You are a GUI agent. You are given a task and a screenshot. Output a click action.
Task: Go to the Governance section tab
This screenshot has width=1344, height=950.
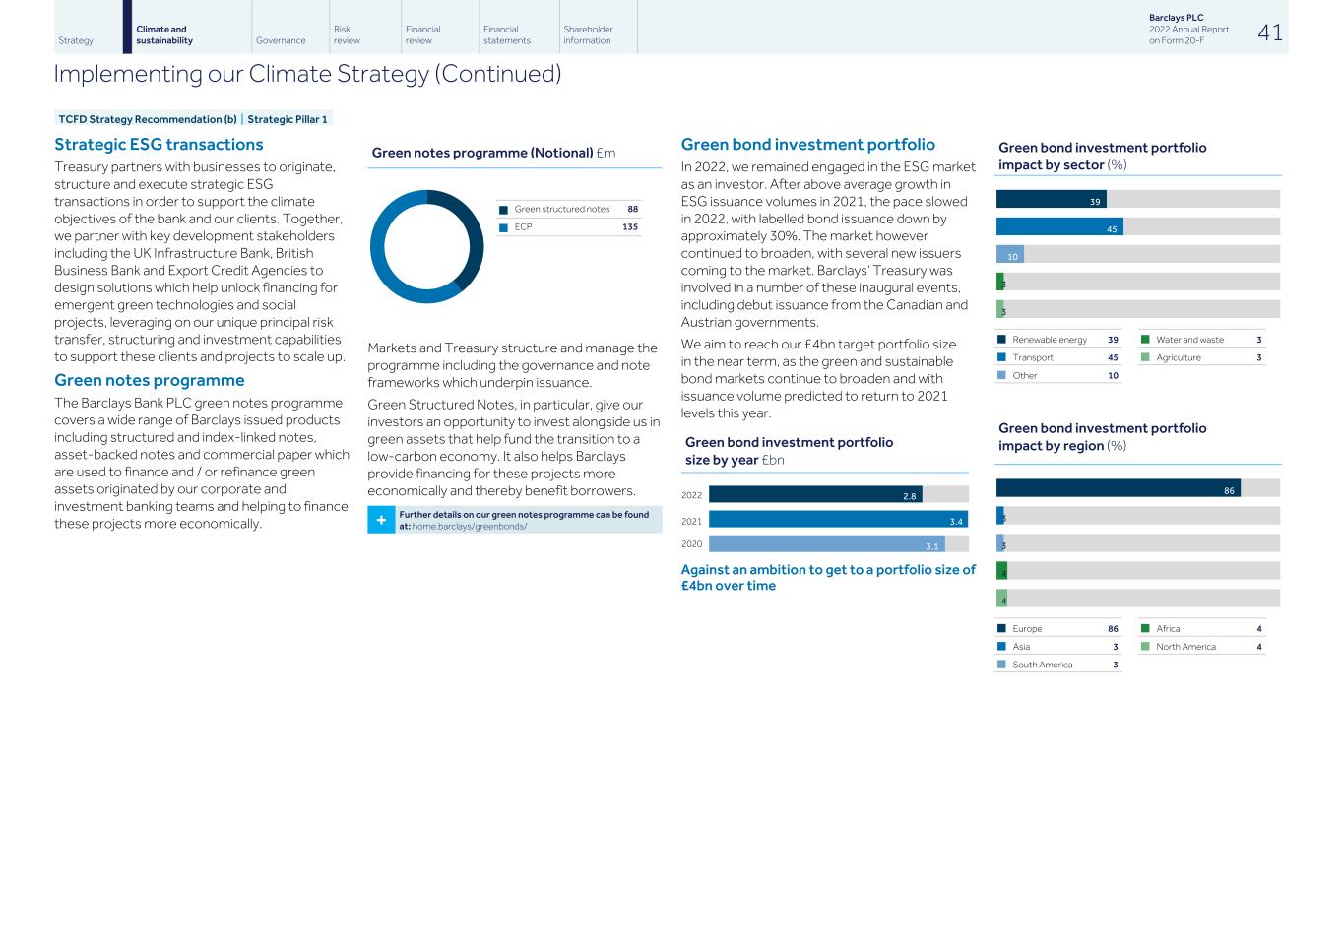(281, 40)
